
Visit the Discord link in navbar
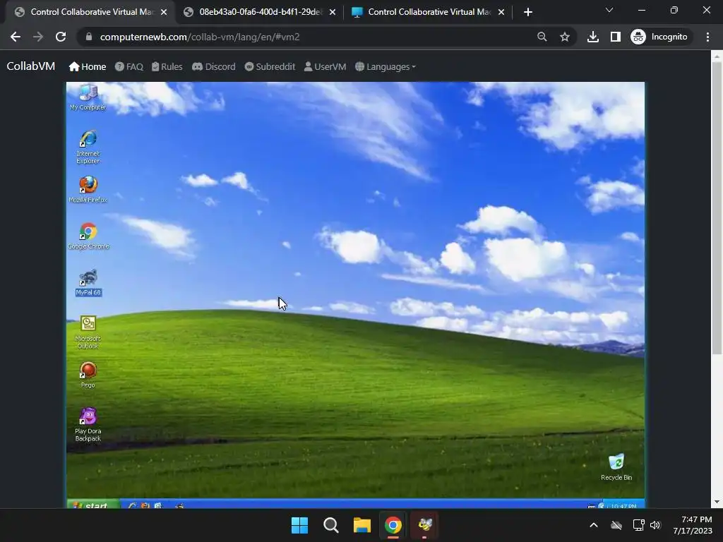tap(213, 67)
